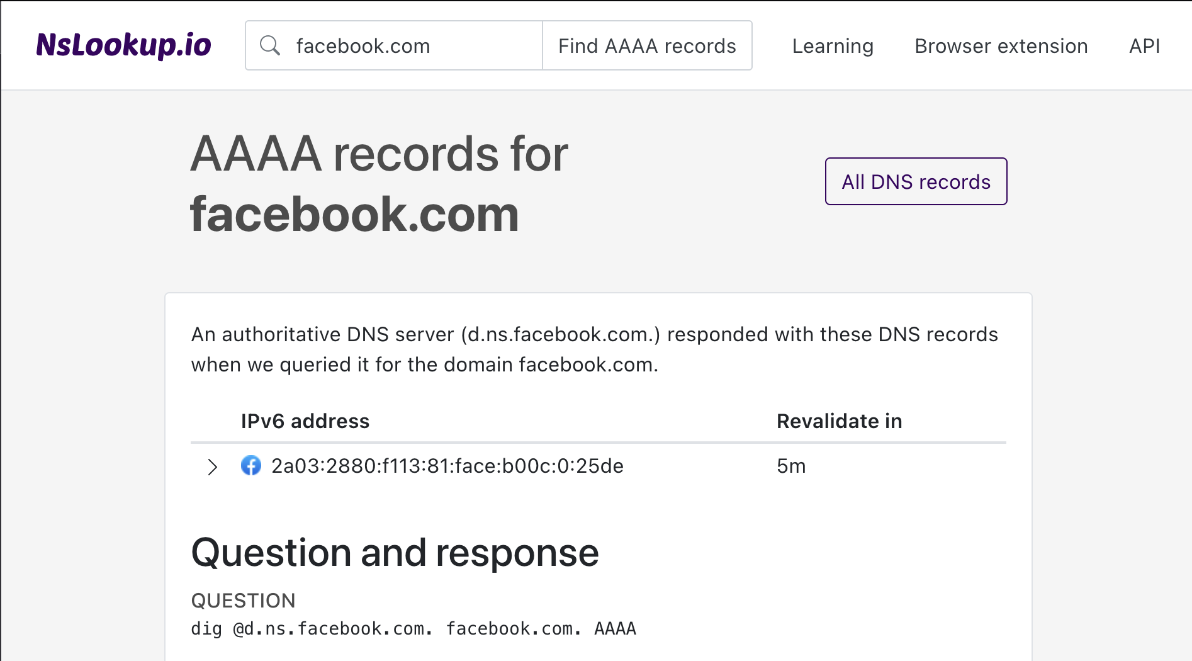The width and height of the screenshot is (1192, 661).
Task: Select the Browser extension menu item
Action: tap(1001, 45)
